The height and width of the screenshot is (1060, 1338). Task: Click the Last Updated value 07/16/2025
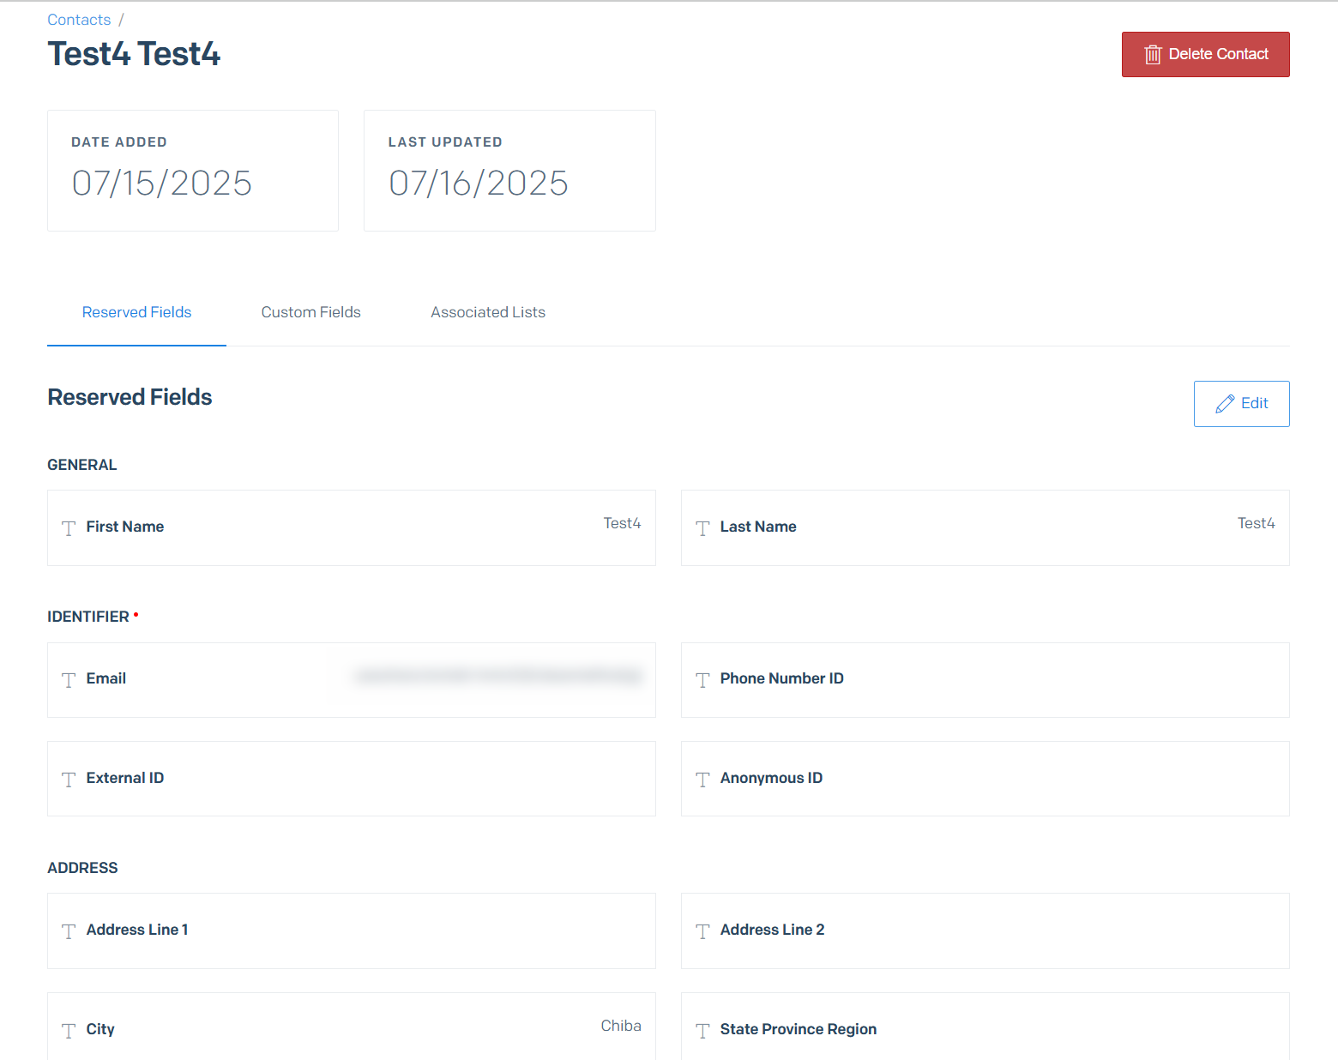[479, 183]
